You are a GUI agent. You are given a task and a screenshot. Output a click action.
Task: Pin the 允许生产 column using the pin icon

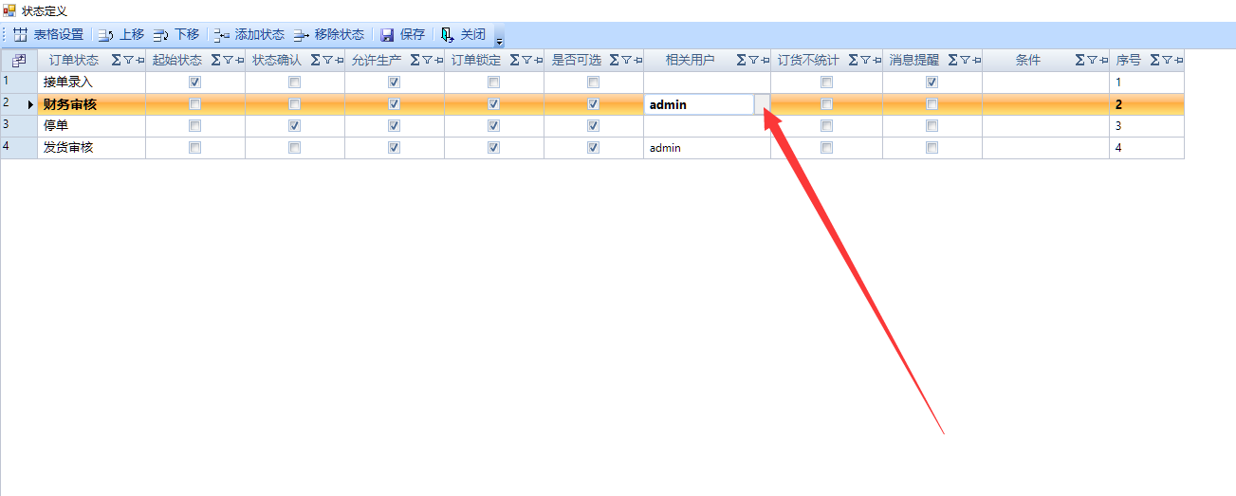[439, 61]
